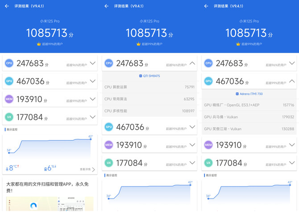The image size is (299, 212).
Task: Expand the GPU 467036 score in the leftmost screen
Action: 92,81
